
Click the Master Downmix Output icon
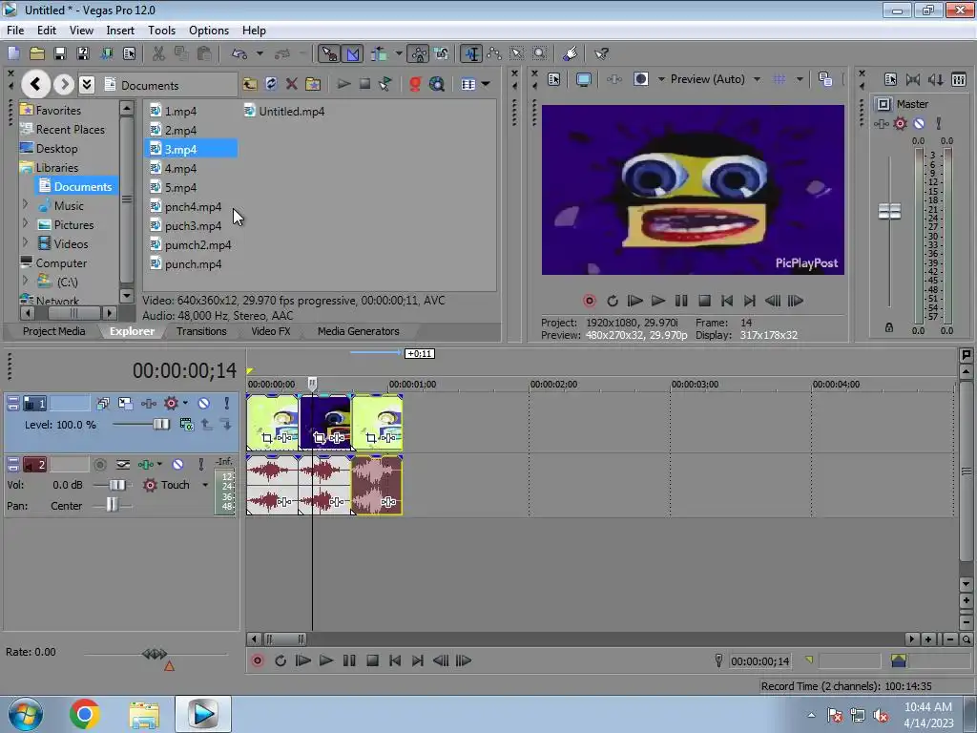coord(913,79)
